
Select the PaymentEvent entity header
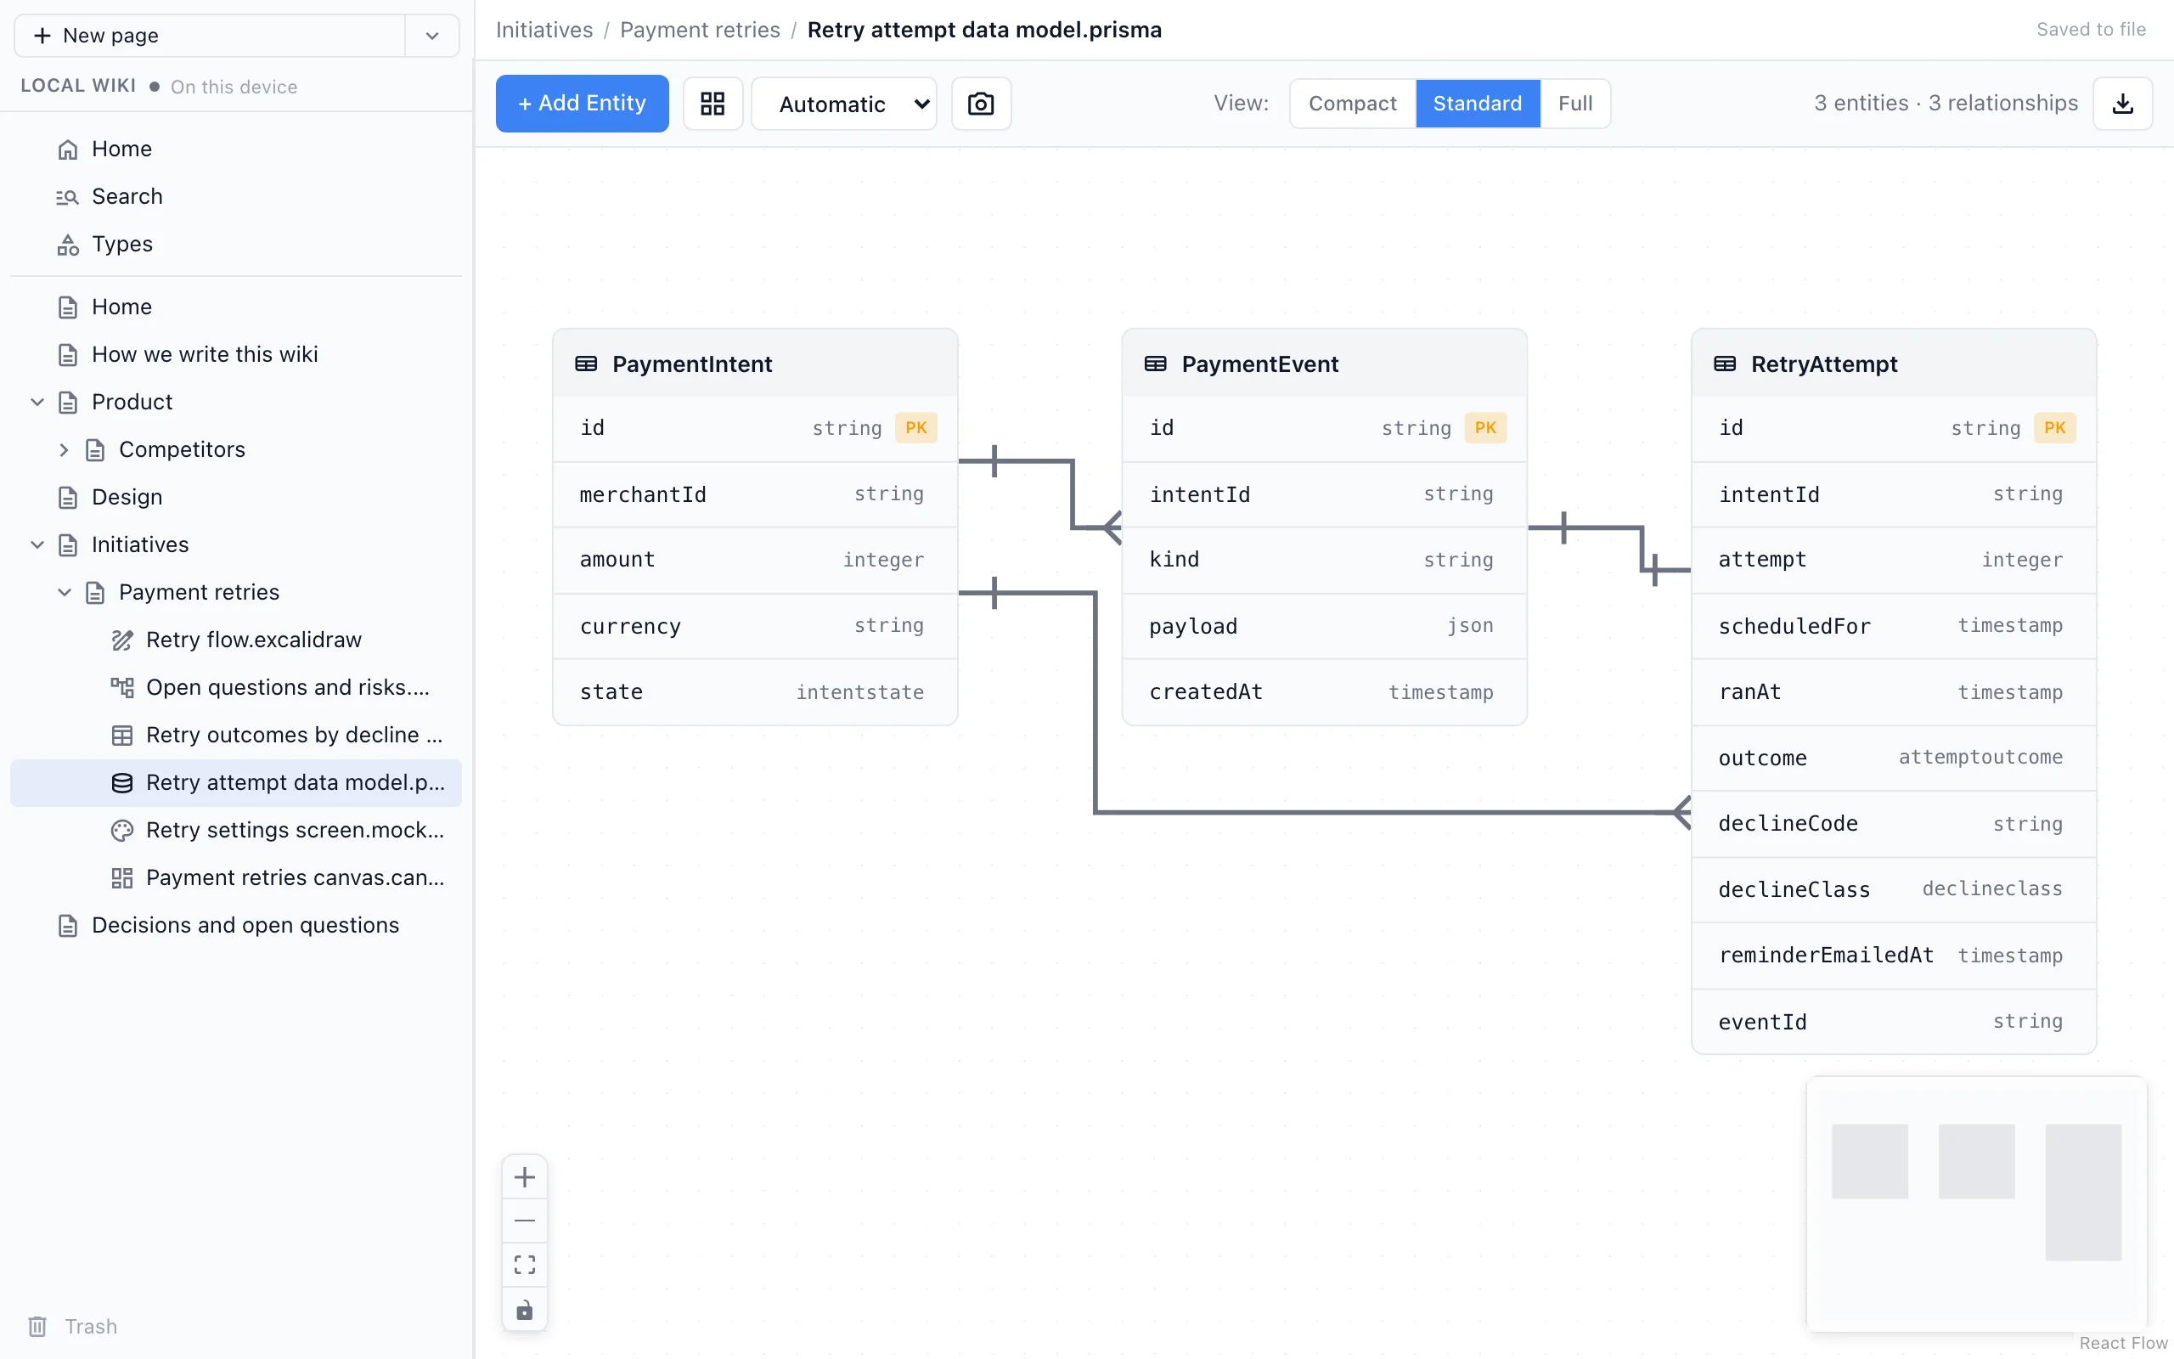1324,364
